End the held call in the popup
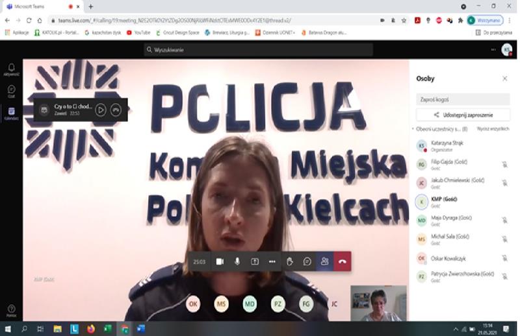Viewport: 520px width, 336px height. click(x=116, y=110)
